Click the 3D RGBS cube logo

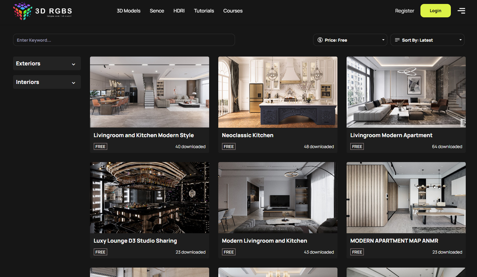pyautogui.click(x=23, y=11)
